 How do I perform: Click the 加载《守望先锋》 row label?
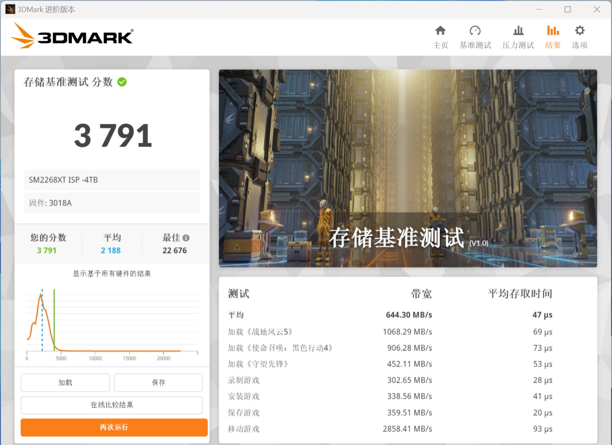tap(258, 364)
